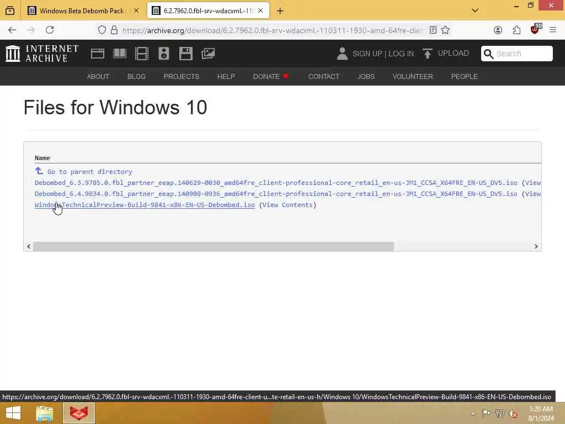Open the VOLUNTEER menu item
Image resolution: width=565 pixels, height=424 pixels.
[413, 76]
